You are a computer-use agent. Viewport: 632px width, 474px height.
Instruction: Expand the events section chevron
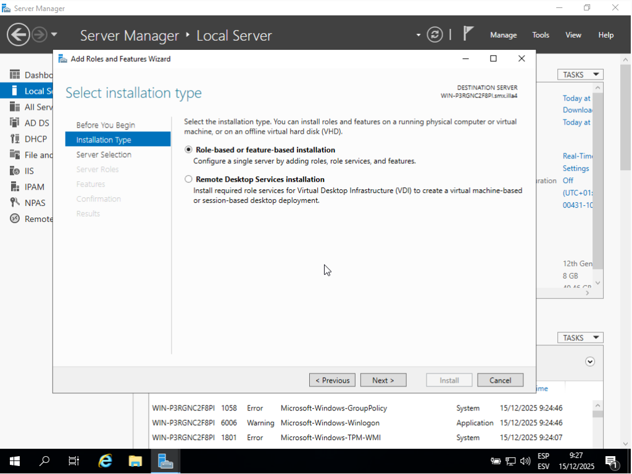pos(590,362)
